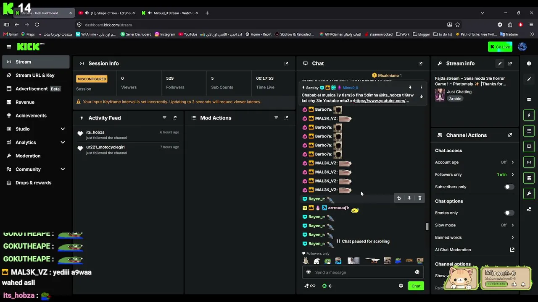The width and height of the screenshot is (538, 302).
Task: Send message with the green Chat button
Action: pos(416,286)
